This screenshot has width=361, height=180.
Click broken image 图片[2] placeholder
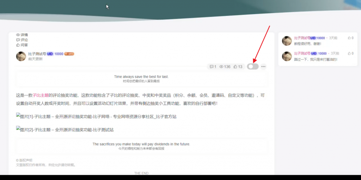65,129
